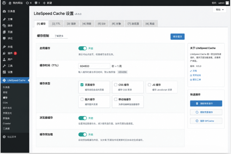Open the 仪表盘 dashboard icon in sidebar
This screenshot has height=154, width=231.
[4, 11]
